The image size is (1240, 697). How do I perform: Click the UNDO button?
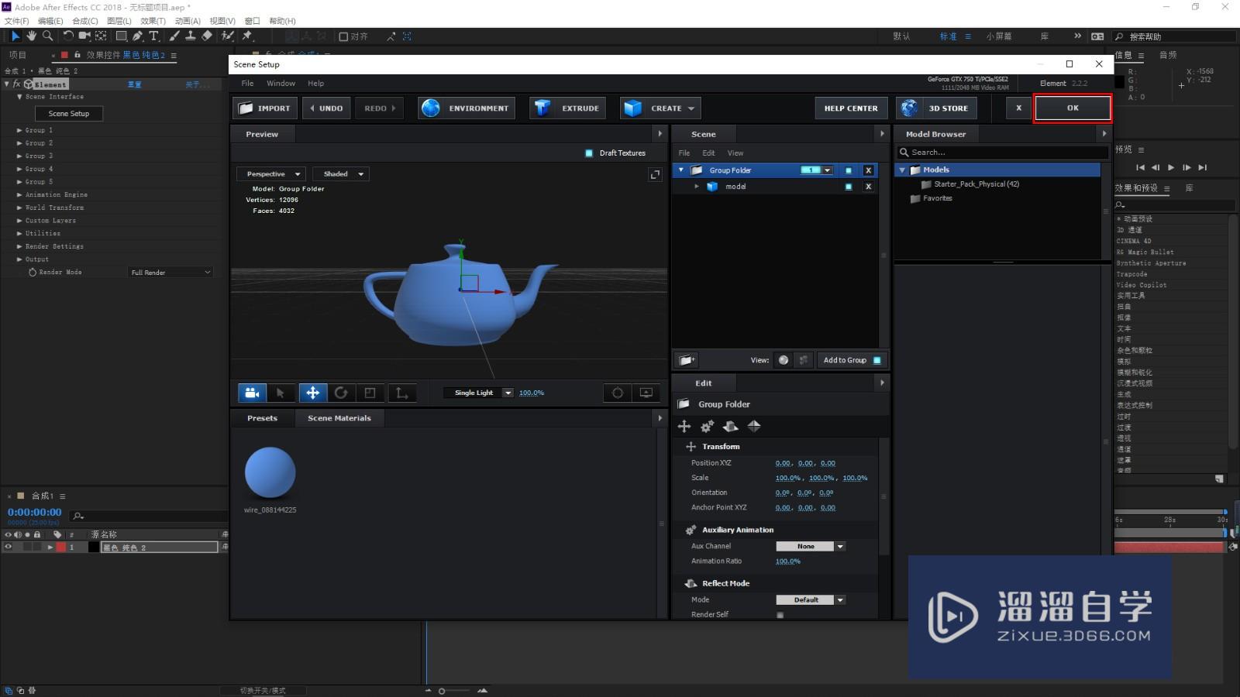pos(326,108)
